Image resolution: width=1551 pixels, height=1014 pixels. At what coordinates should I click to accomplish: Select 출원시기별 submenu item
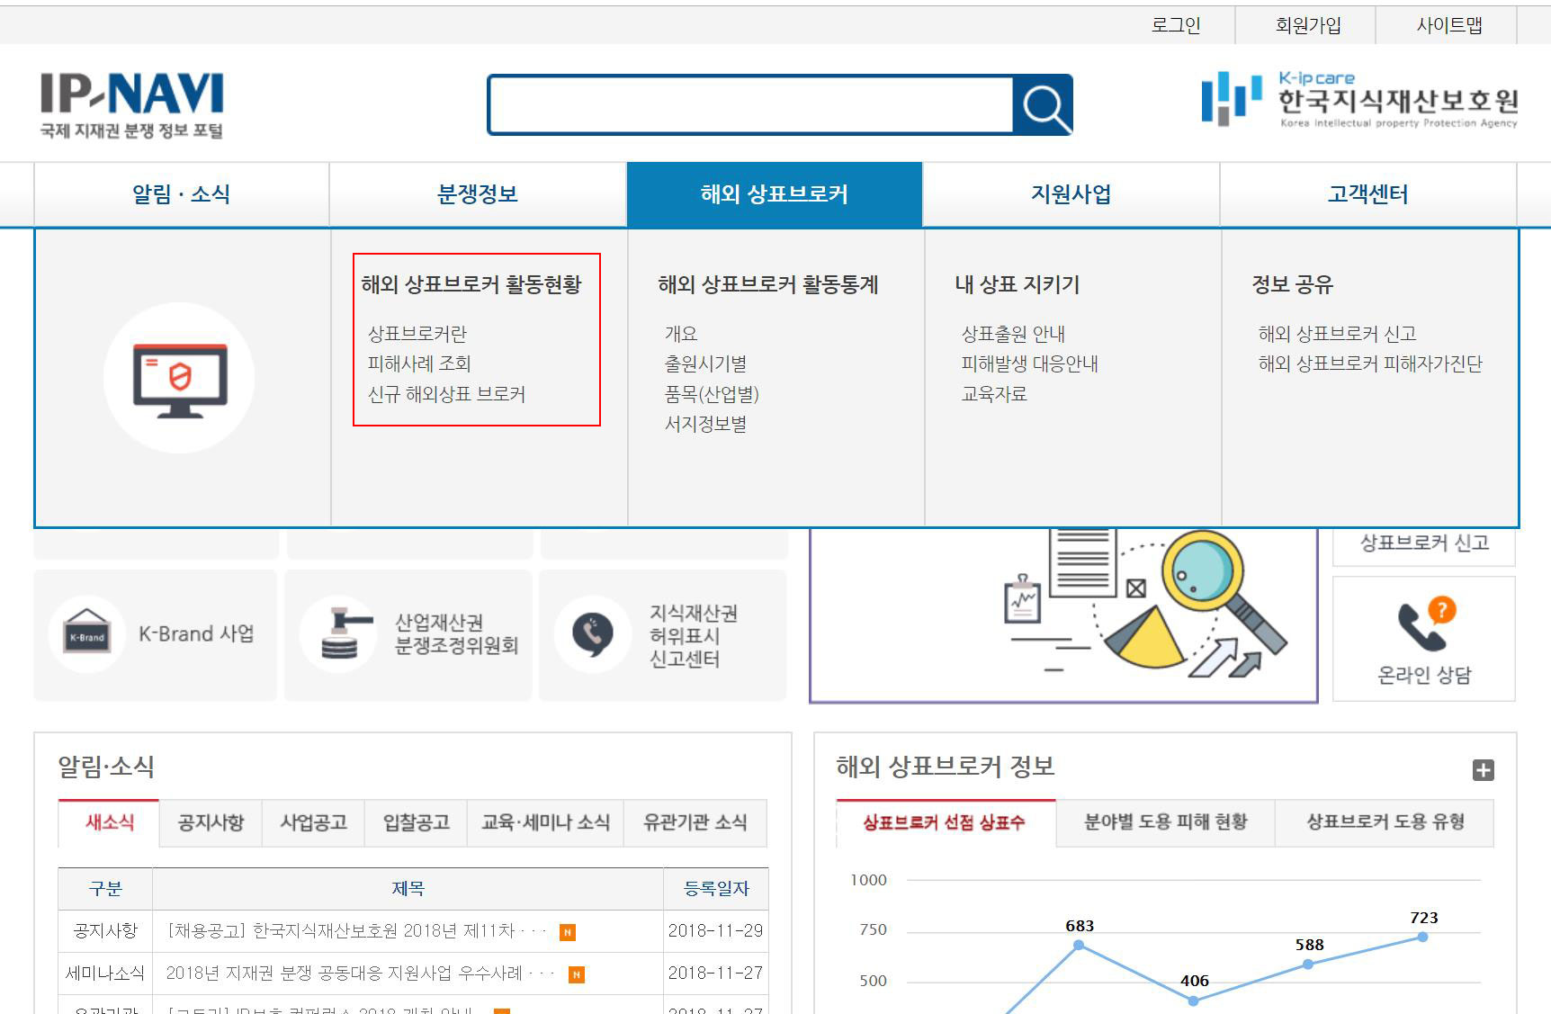coord(705,363)
